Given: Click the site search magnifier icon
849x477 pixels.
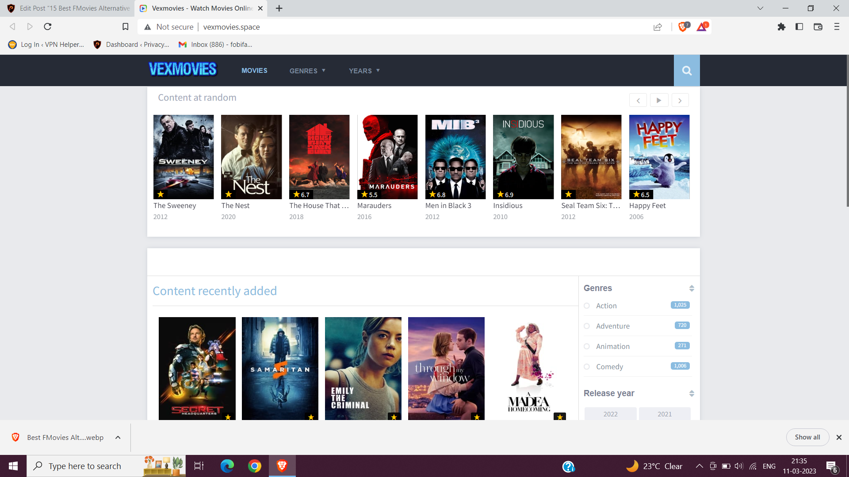Looking at the screenshot, I should [x=687, y=71].
